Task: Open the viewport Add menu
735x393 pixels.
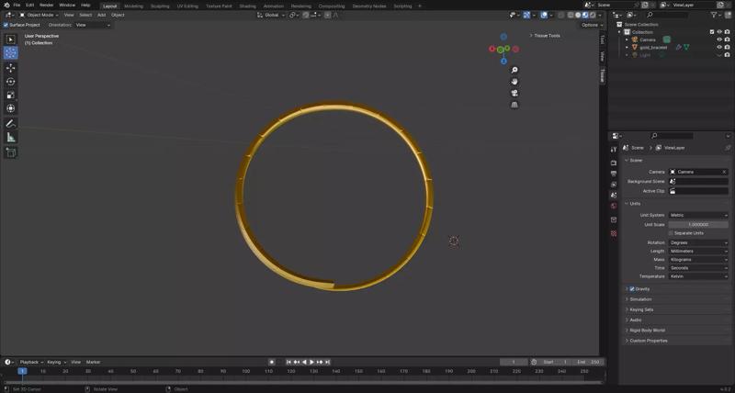Action: [101, 15]
